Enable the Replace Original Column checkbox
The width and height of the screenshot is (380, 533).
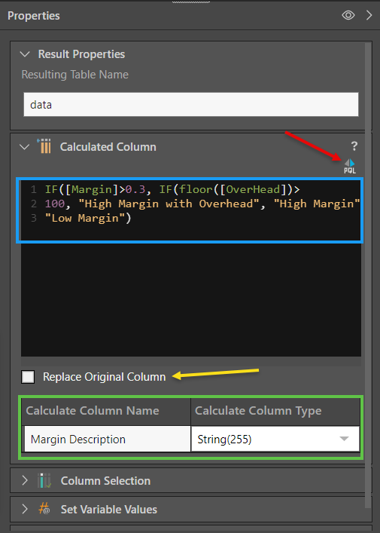pyautogui.click(x=28, y=377)
